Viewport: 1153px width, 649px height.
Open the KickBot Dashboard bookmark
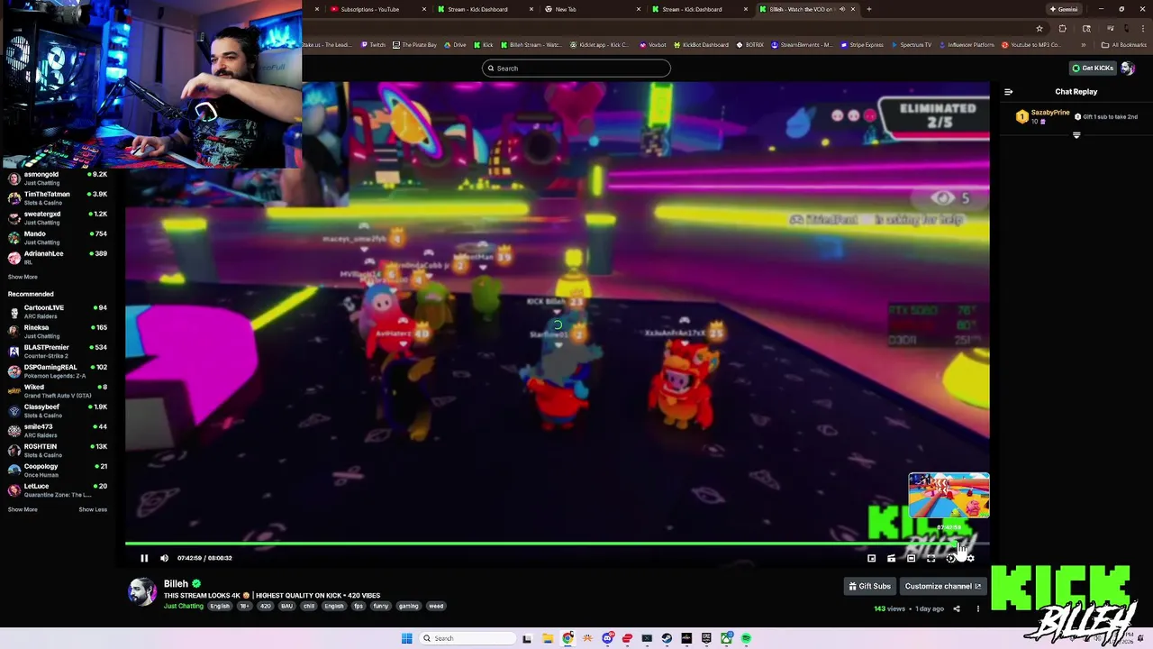pos(700,44)
